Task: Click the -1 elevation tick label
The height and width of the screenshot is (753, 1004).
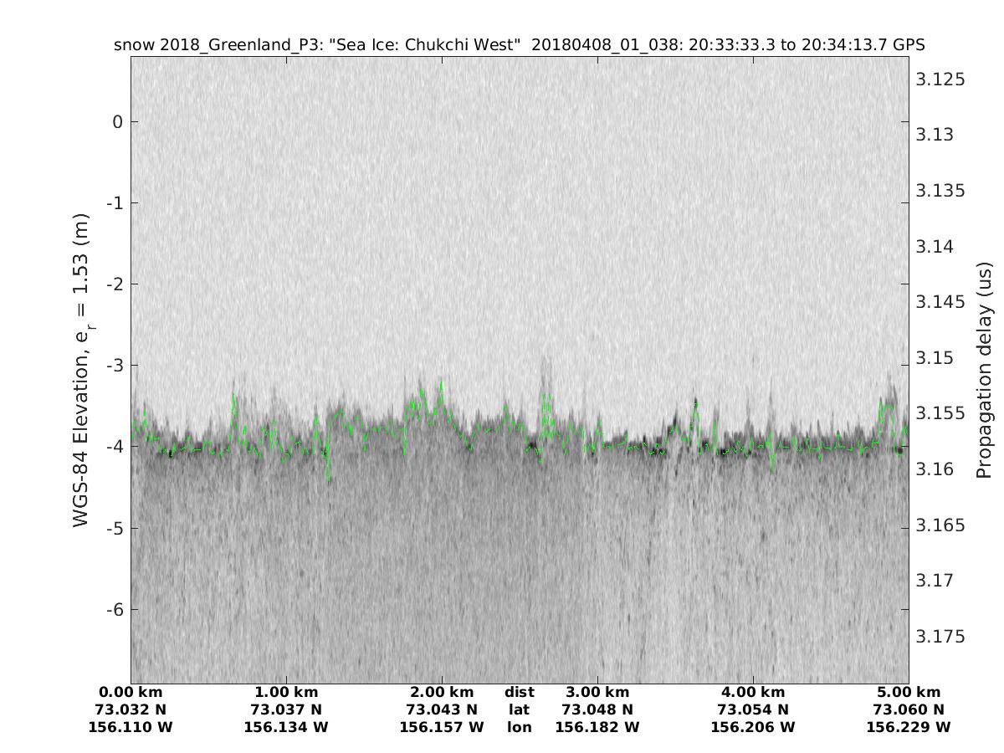Action: point(115,203)
